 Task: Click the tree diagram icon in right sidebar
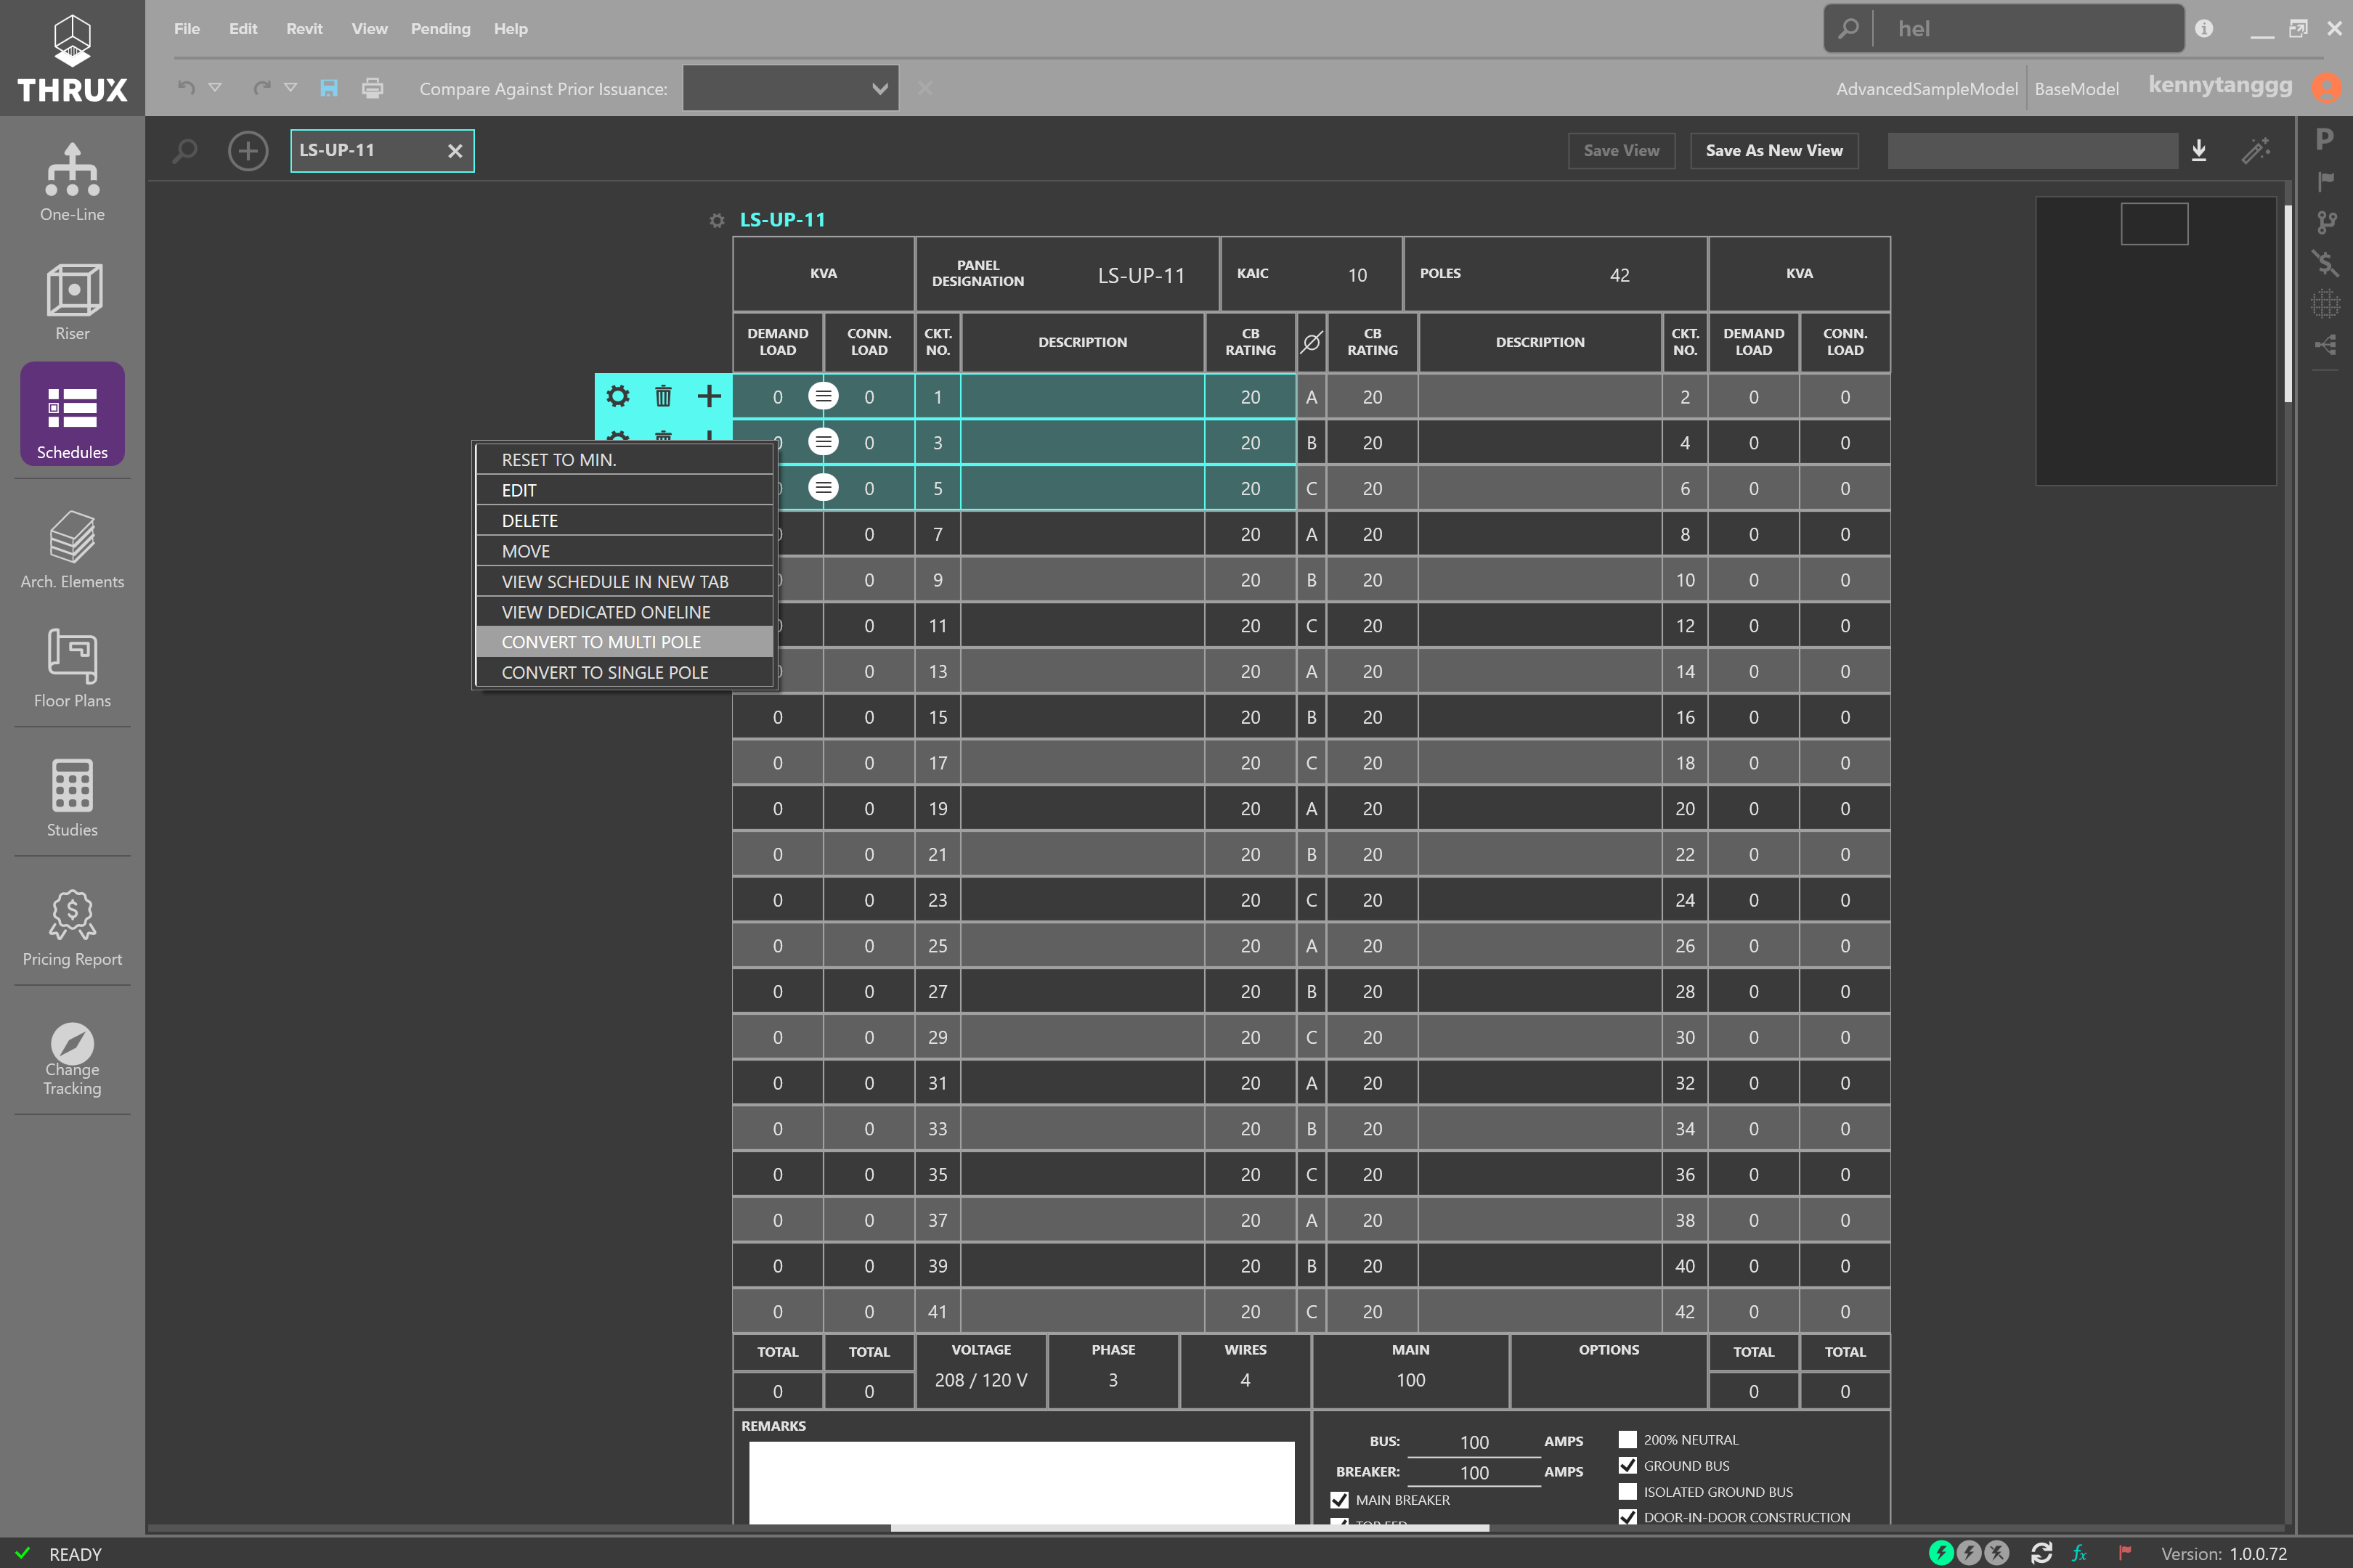[x=2326, y=345]
